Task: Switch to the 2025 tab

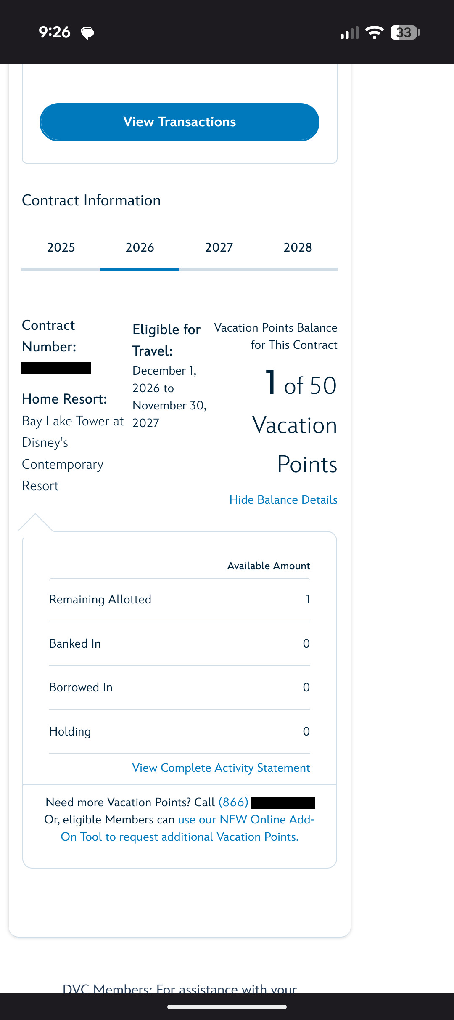Action: [x=61, y=247]
